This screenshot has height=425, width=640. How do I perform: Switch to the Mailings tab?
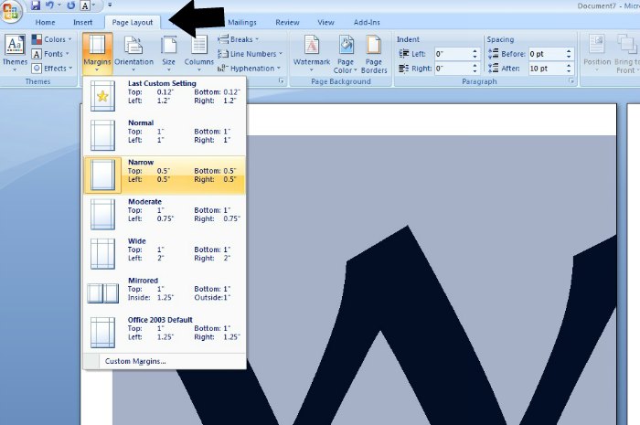(242, 23)
